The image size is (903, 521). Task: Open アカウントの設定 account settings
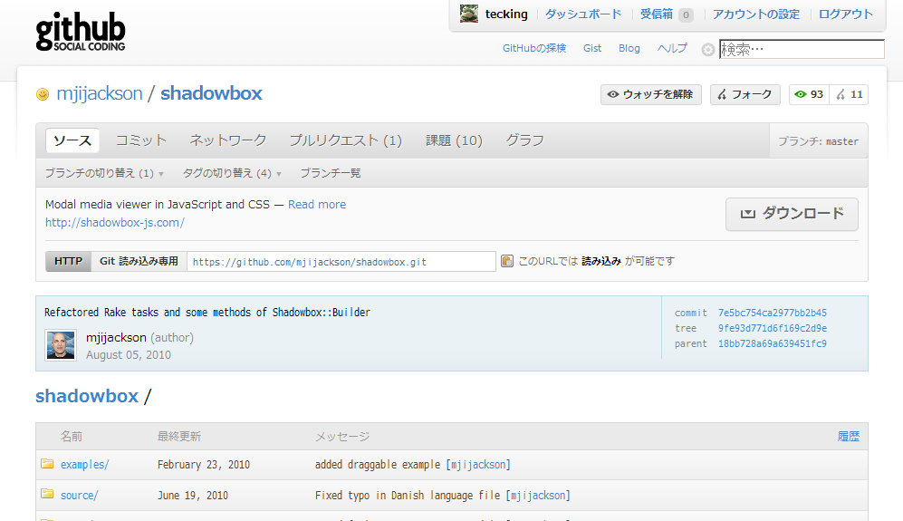click(x=756, y=14)
